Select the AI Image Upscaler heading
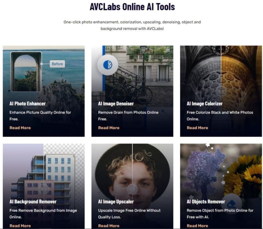263x229 pixels. (x=116, y=202)
